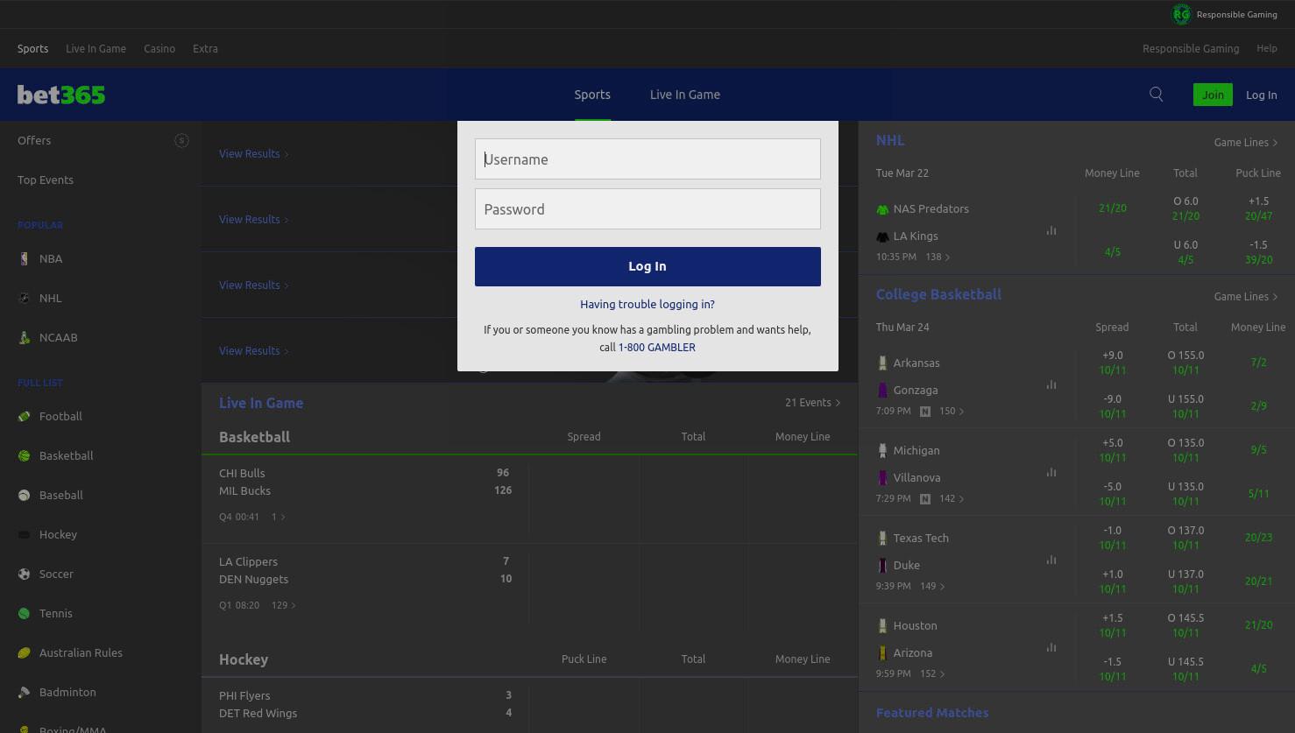Click the Tennis ball icon in sidebar
Viewport: 1295px width, 733px height.
tap(24, 613)
